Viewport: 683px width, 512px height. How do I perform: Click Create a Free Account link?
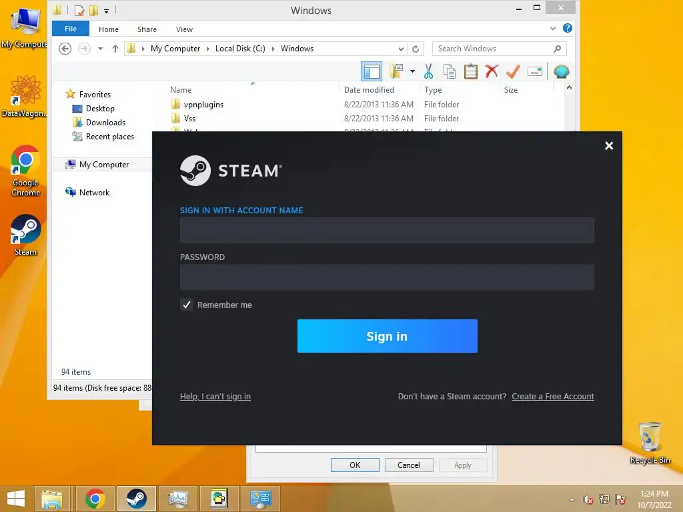(553, 396)
